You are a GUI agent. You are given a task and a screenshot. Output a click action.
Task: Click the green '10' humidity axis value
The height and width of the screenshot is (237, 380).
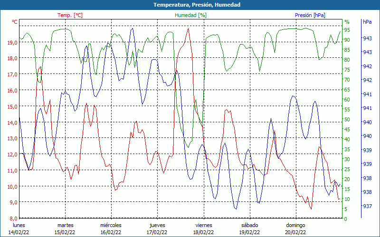[347, 199]
